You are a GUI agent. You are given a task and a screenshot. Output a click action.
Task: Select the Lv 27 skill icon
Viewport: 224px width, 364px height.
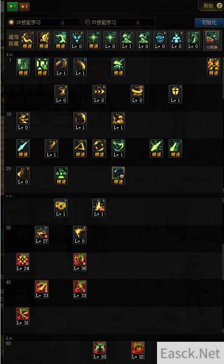(x=42, y=235)
